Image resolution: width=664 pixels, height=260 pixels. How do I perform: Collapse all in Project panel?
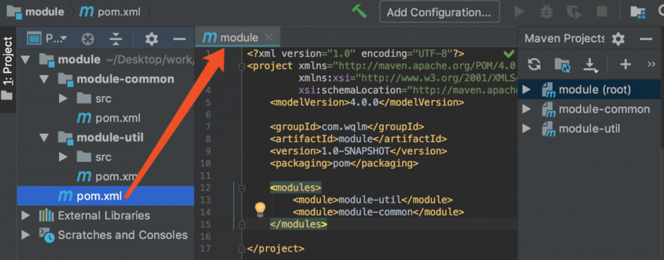click(x=115, y=39)
